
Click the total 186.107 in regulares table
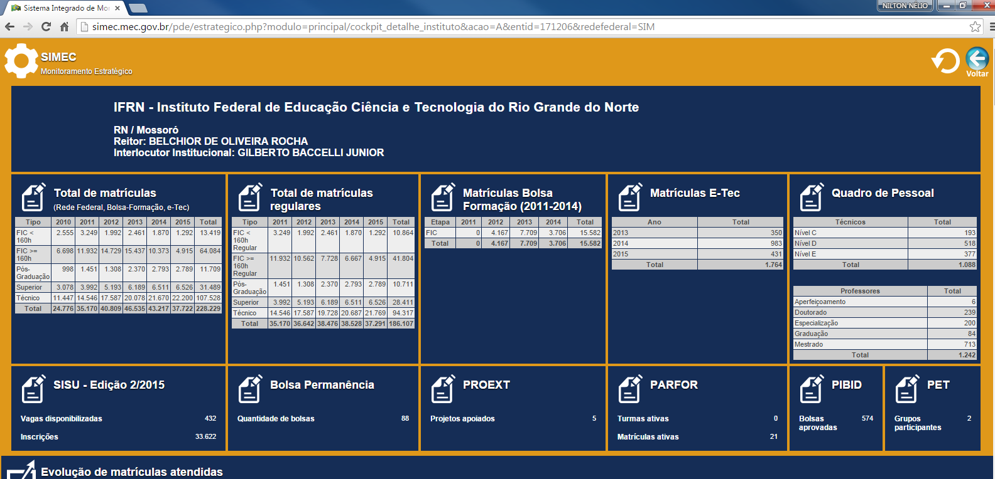pyautogui.click(x=401, y=324)
